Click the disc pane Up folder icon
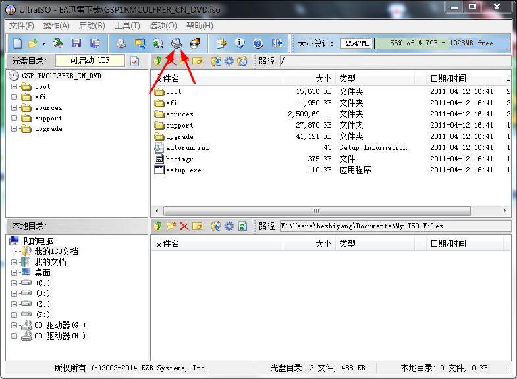The height and width of the screenshot is (379, 517). click(x=158, y=61)
